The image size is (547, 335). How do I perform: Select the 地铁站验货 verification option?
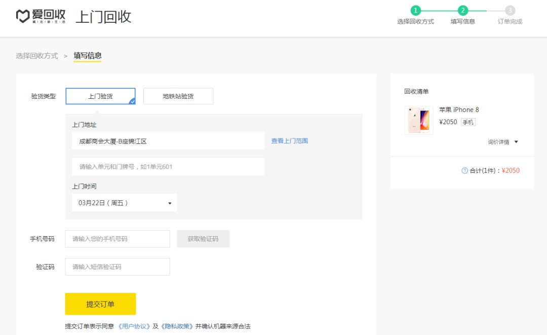(179, 96)
